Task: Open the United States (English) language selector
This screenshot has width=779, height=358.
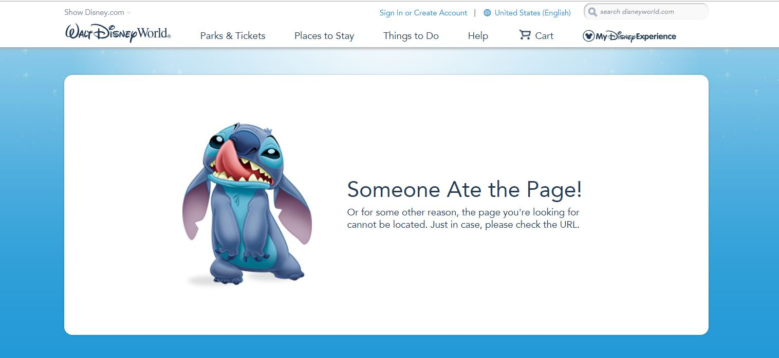Action: tap(532, 13)
